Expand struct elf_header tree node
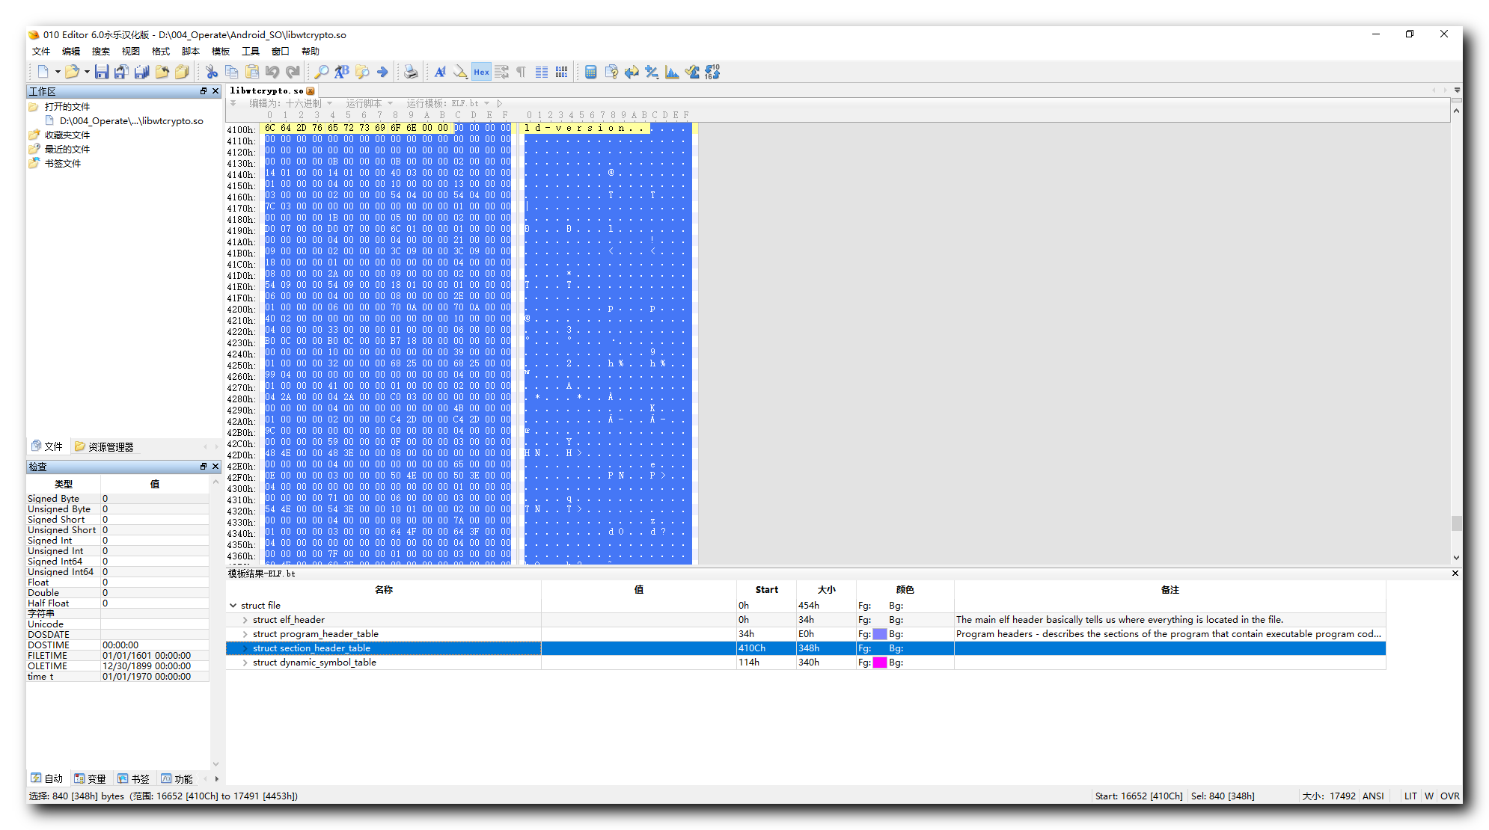The height and width of the screenshot is (830, 1489). coord(245,620)
